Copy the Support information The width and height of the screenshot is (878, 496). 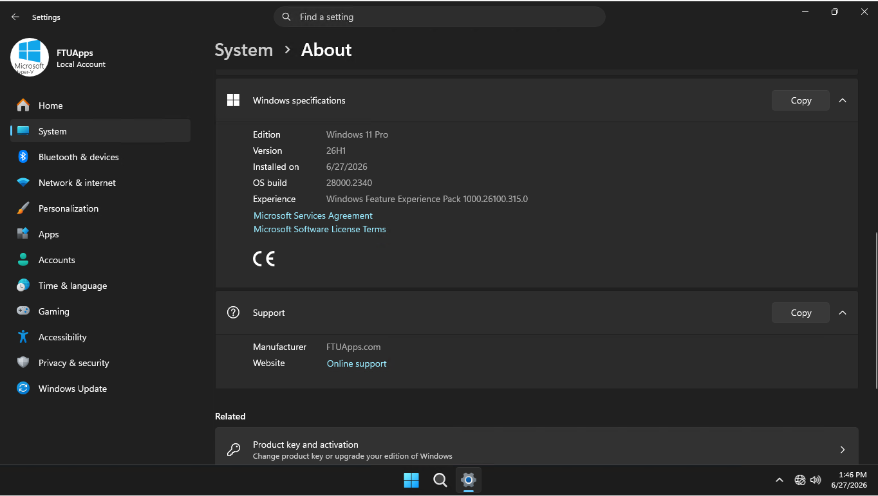(801, 313)
